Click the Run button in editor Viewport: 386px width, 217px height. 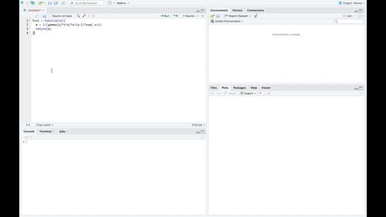[165, 16]
